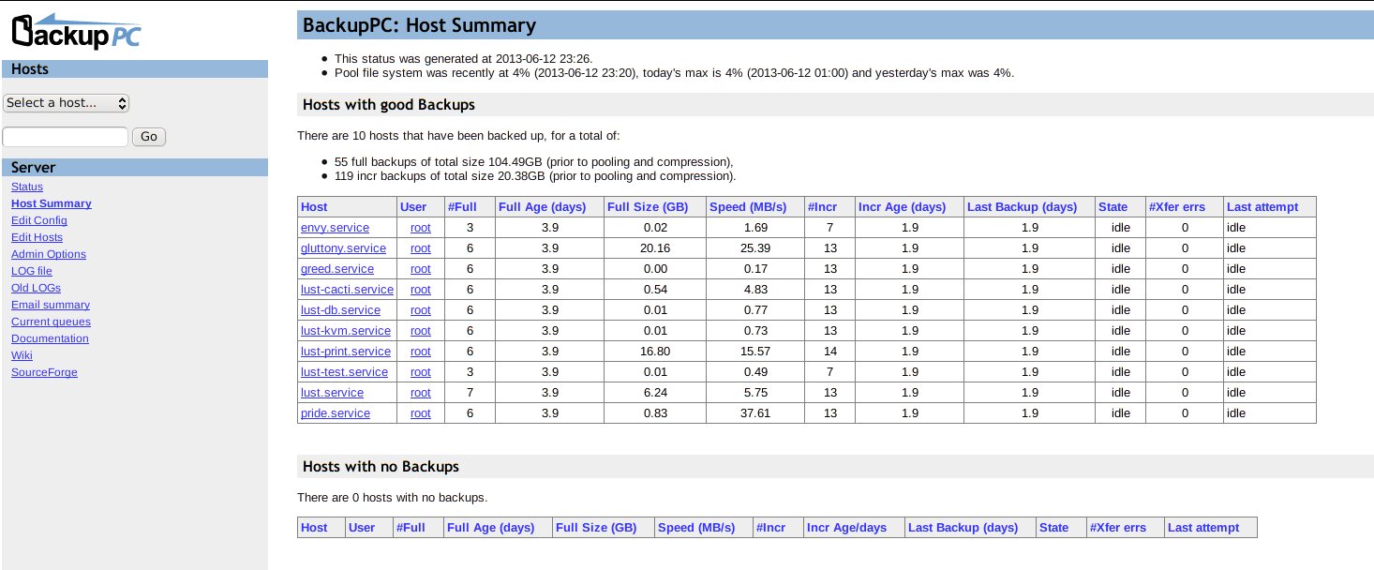The width and height of the screenshot is (1374, 570).
Task: Sort good backups by Incr Age (days)
Action: coord(902,207)
